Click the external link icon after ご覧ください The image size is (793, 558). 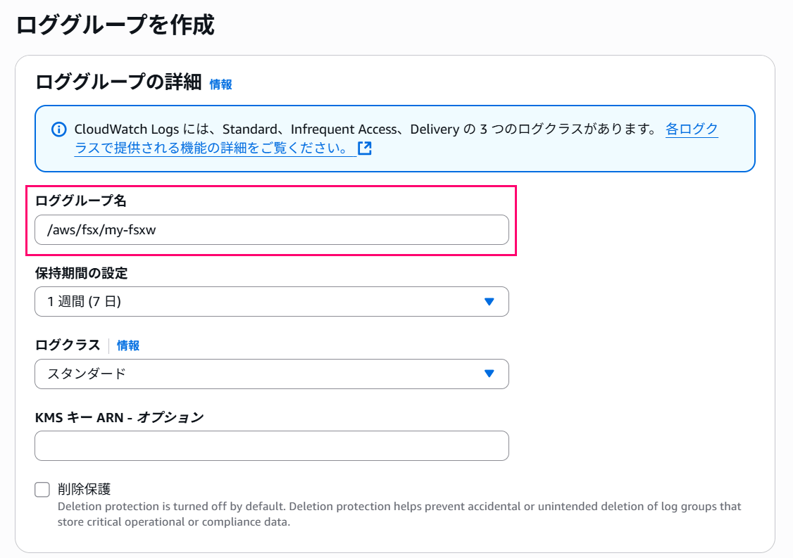pyautogui.click(x=365, y=148)
